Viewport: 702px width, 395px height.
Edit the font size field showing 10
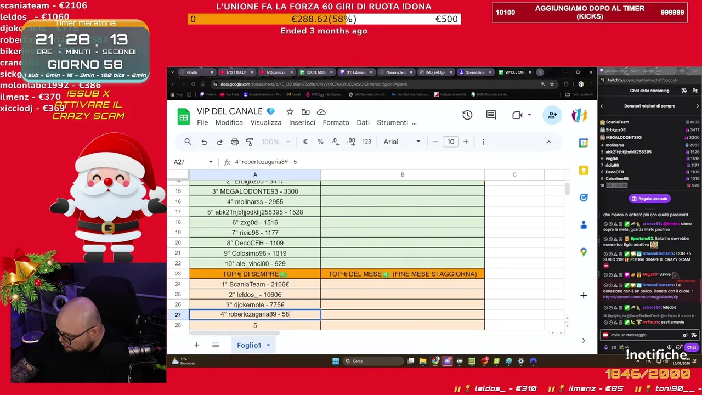(450, 142)
